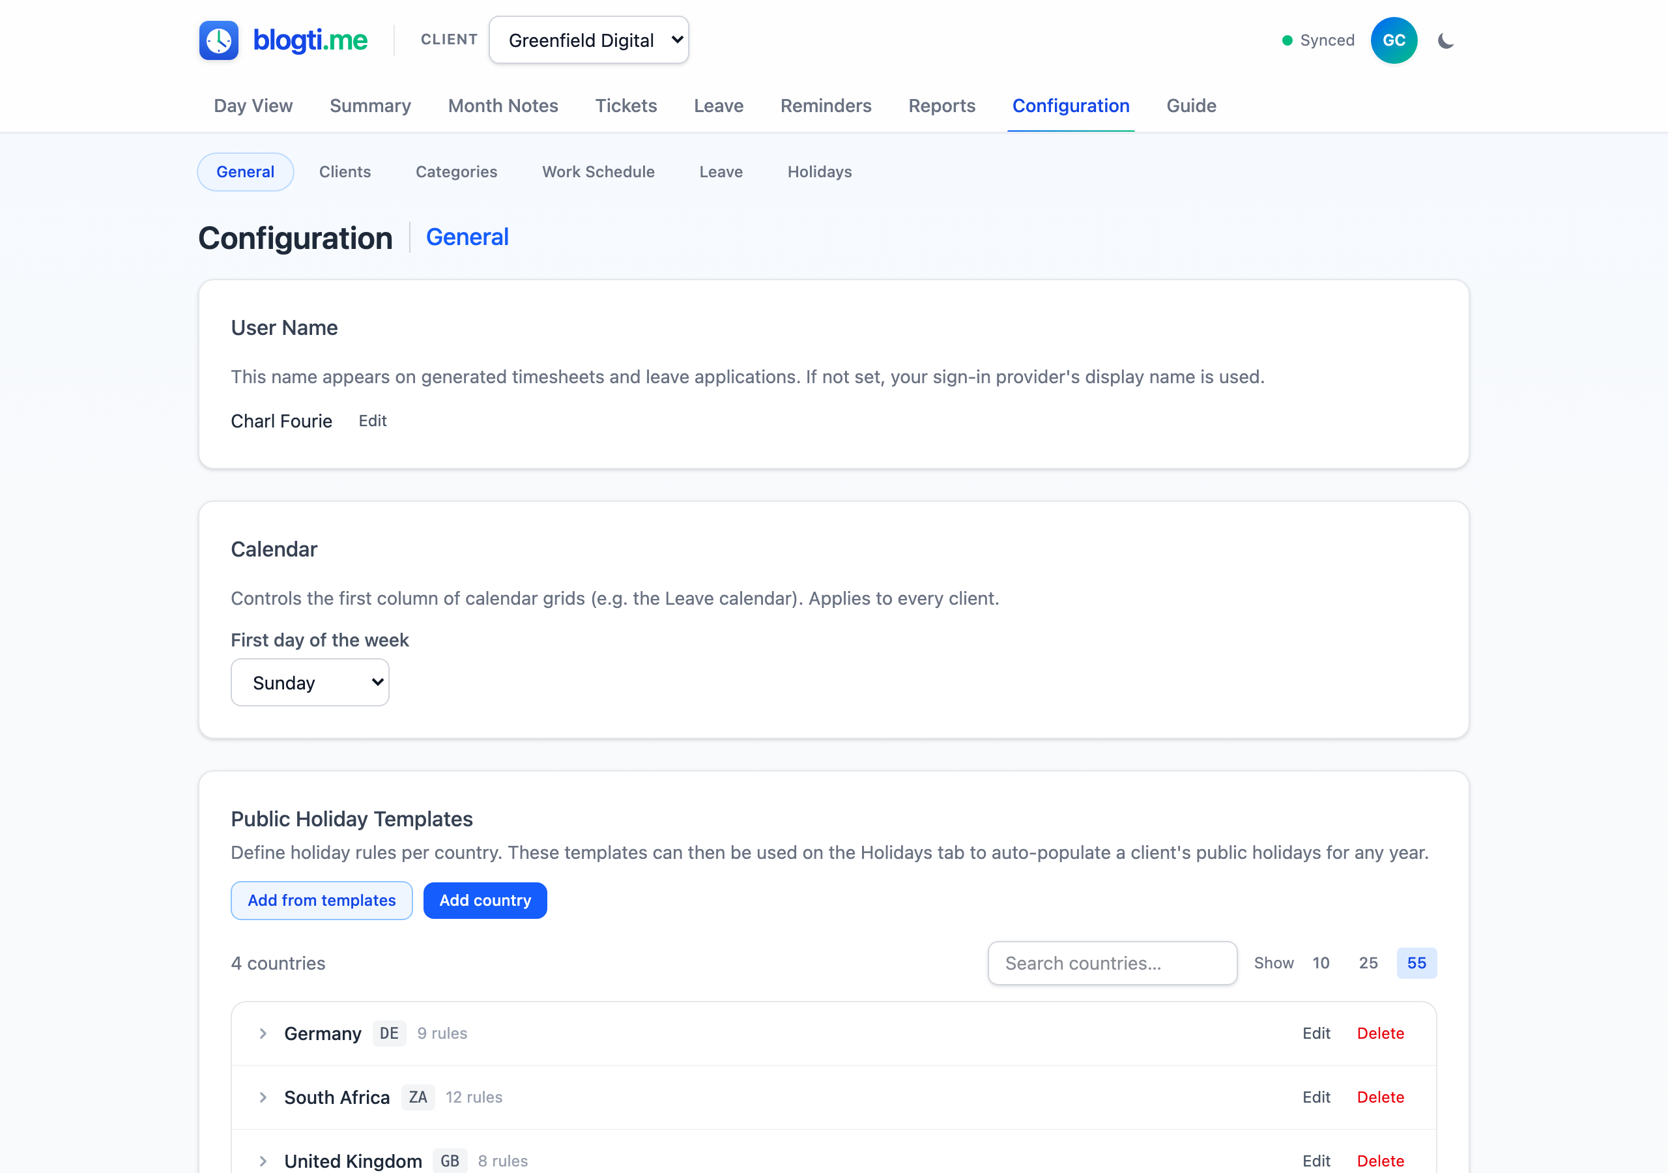Click the green Synced status indicator
The image size is (1668, 1173).
(1319, 40)
